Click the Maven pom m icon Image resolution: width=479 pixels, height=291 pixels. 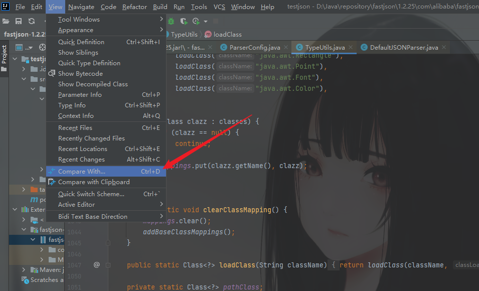pyautogui.click(x=34, y=200)
